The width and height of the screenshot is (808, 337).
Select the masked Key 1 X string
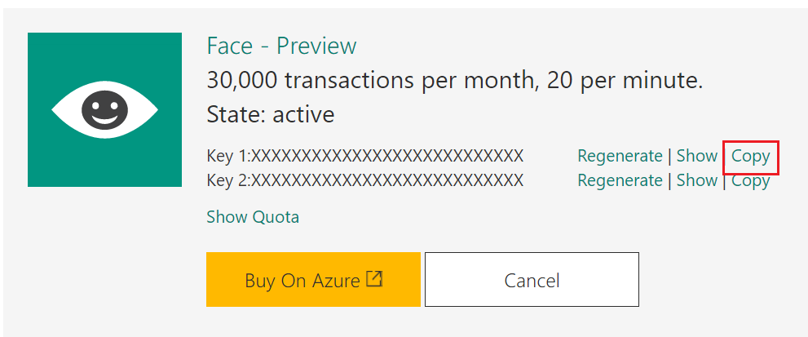(x=387, y=156)
